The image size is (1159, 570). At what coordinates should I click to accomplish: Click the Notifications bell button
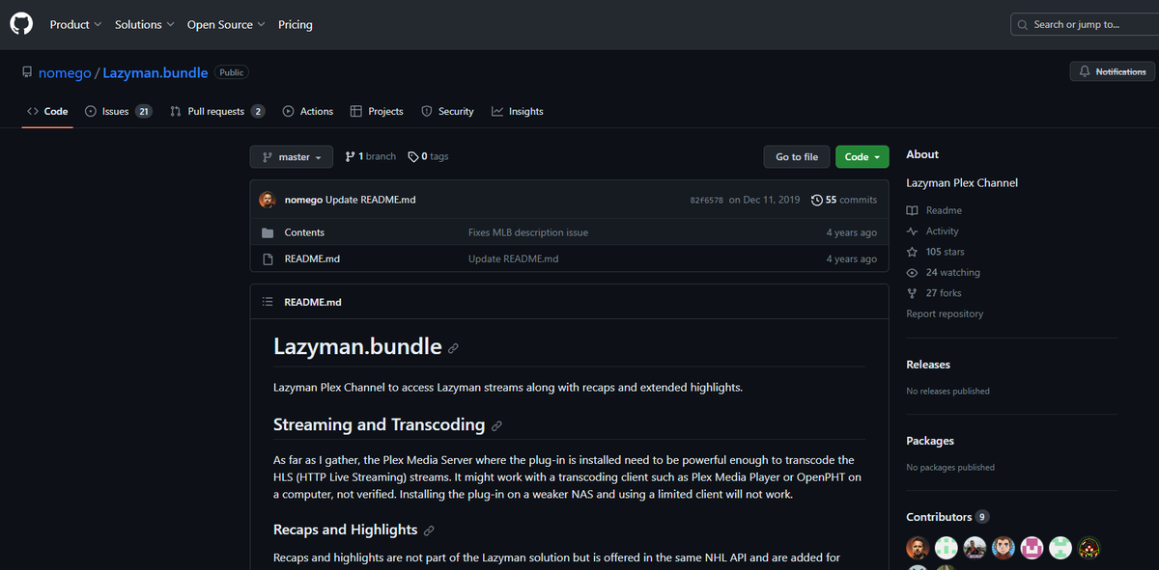1112,71
